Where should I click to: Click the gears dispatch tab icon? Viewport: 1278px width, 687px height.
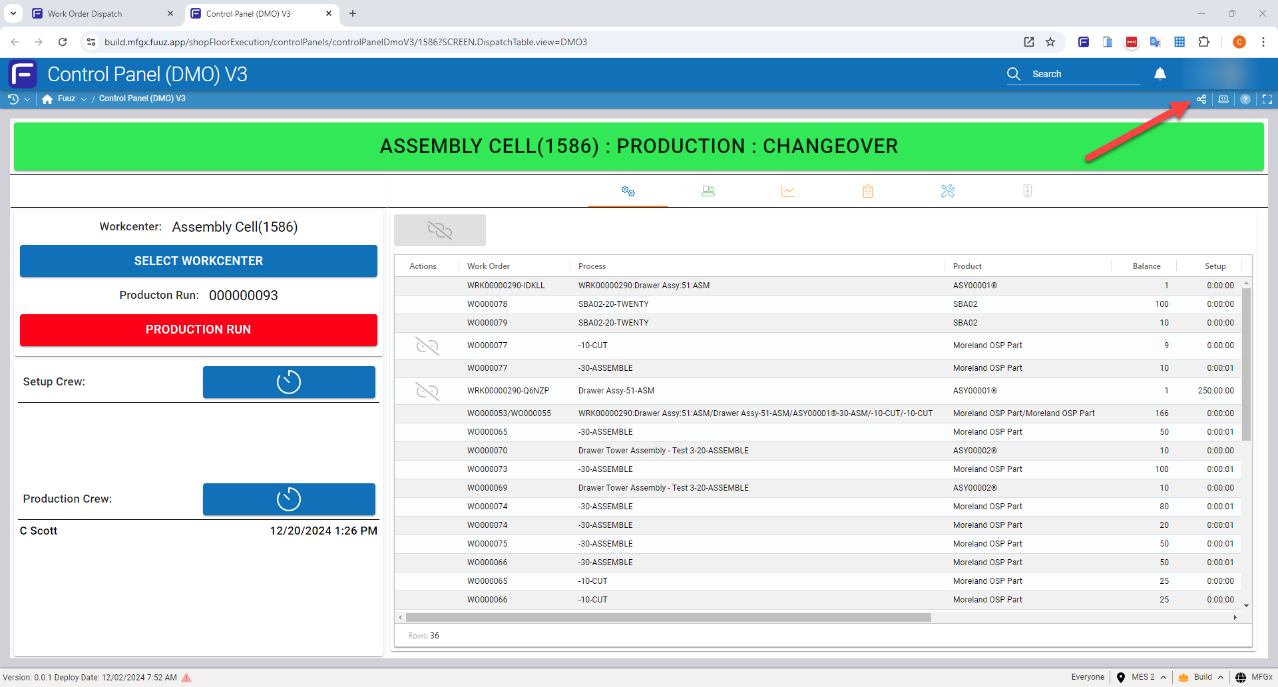tap(628, 192)
